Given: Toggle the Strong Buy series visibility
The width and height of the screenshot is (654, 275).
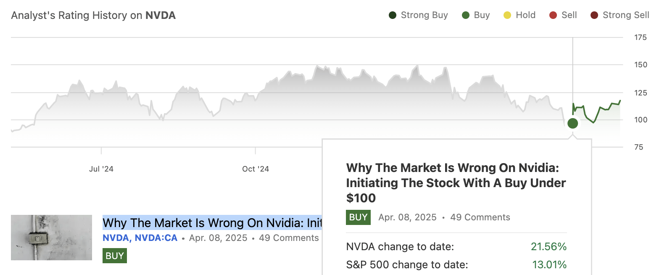Looking at the screenshot, I should pos(418,15).
